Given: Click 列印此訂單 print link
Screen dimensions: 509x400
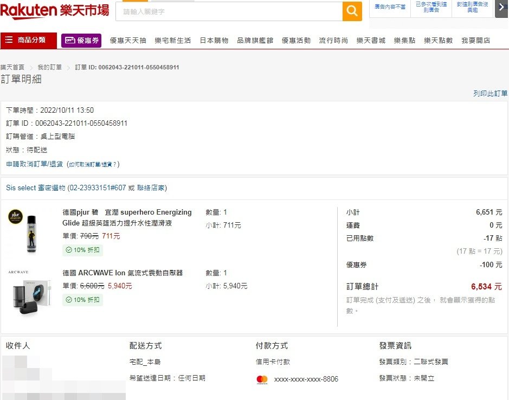Looking at the screenshot, I should [490, 94].
